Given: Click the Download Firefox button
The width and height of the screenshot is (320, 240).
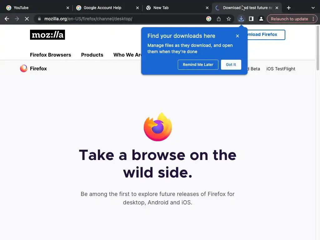Looking at the screenshot, I should (x=266, y=35).
